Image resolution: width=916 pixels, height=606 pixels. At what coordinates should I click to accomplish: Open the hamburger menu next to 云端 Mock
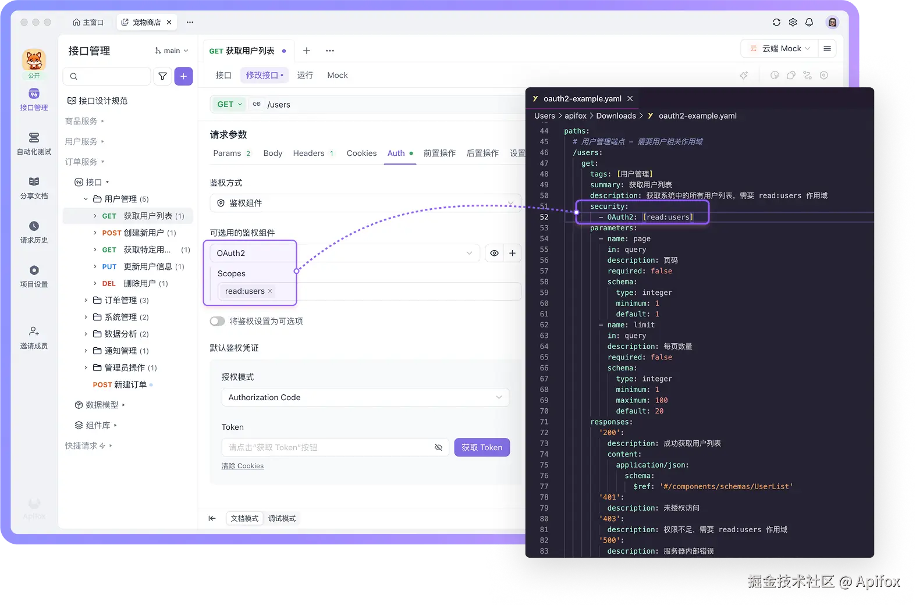click(827, 49)
